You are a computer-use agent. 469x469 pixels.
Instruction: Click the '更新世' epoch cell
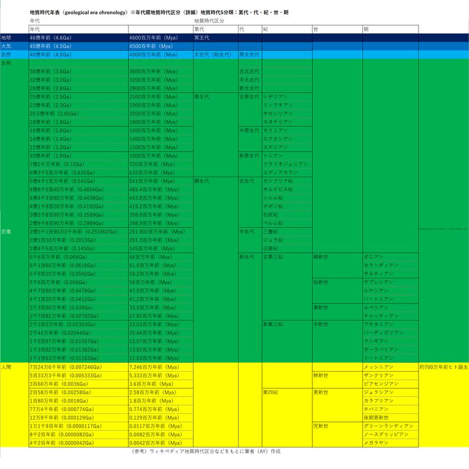[321, 392]
